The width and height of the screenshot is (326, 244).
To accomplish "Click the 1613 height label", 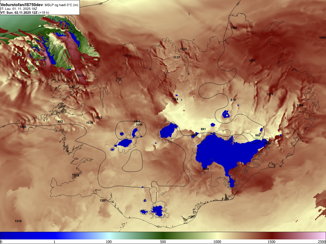I will [128, 56].
